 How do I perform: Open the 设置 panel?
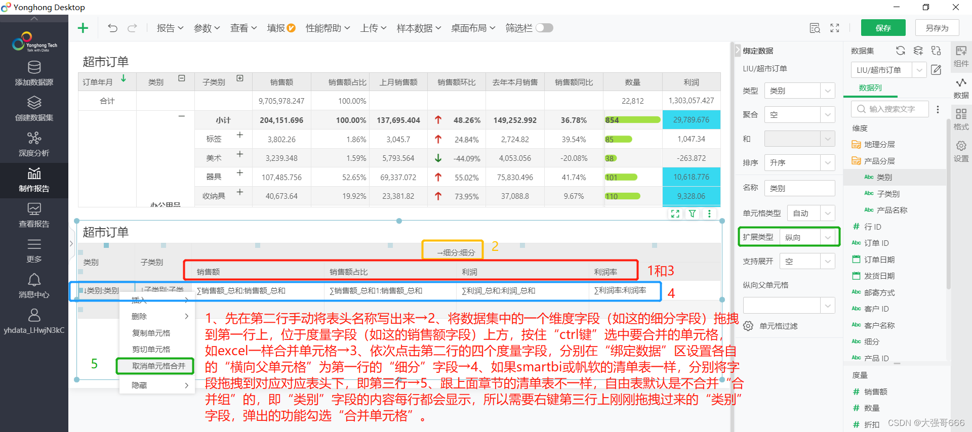(x=961, y=151)
